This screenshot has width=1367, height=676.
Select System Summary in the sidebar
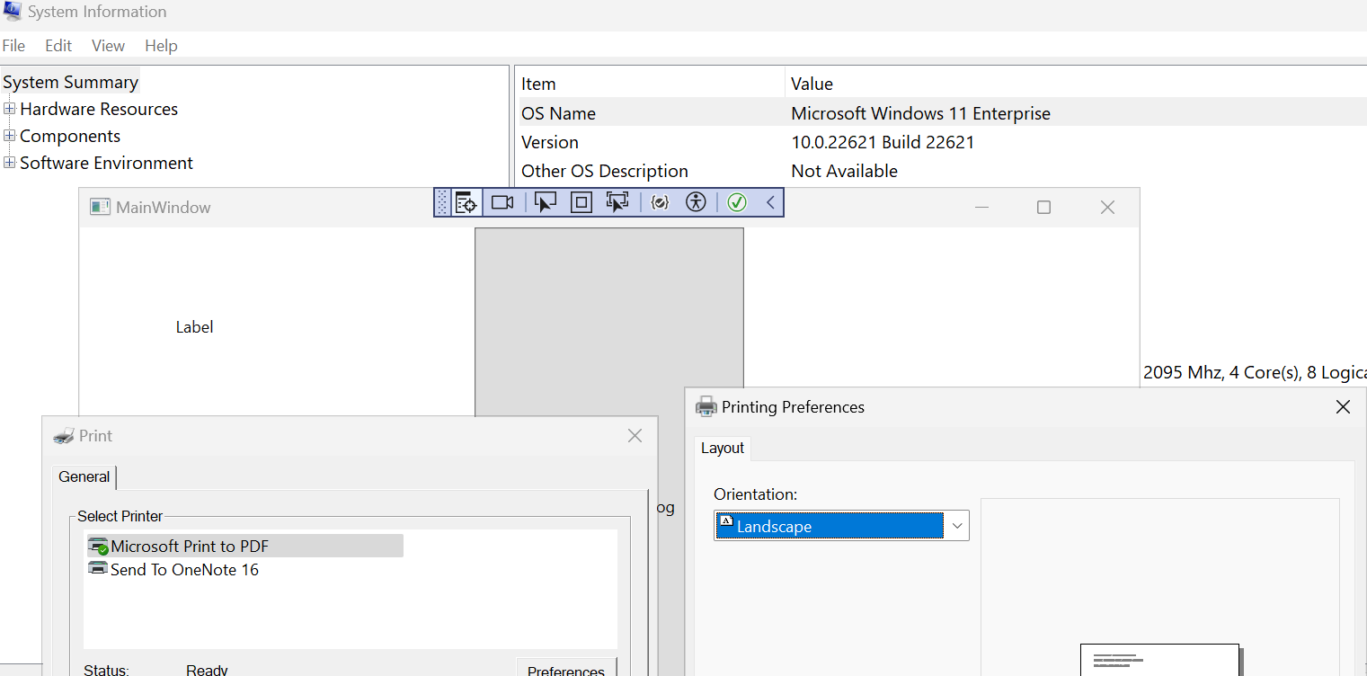pyautogui.click(x=71, y=81)
